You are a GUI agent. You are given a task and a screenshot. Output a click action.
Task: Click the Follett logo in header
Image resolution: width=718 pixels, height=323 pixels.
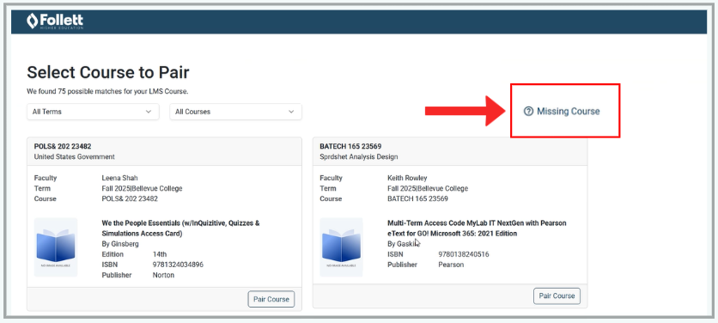tap(55, 21)
